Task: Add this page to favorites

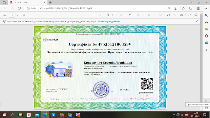Action: (x=175, y=8)
